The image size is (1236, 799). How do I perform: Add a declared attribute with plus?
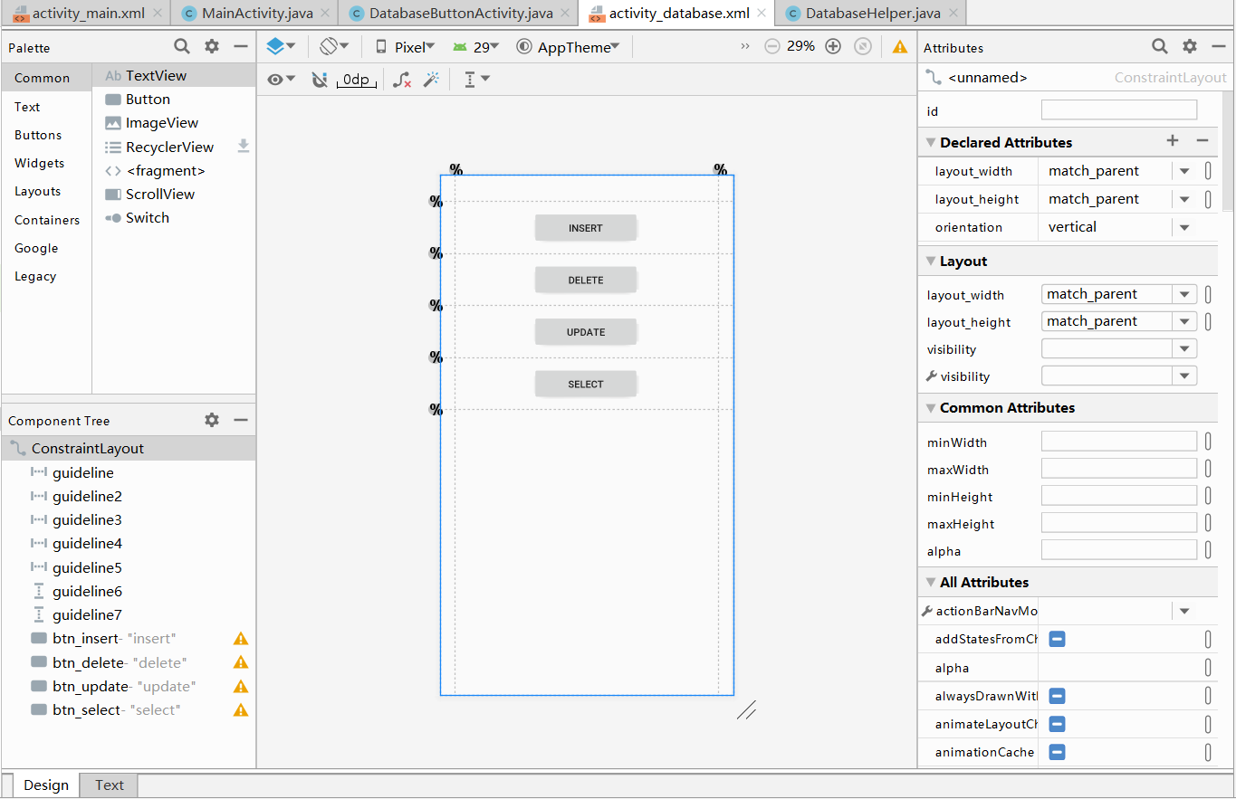[x=1173, y=140]
